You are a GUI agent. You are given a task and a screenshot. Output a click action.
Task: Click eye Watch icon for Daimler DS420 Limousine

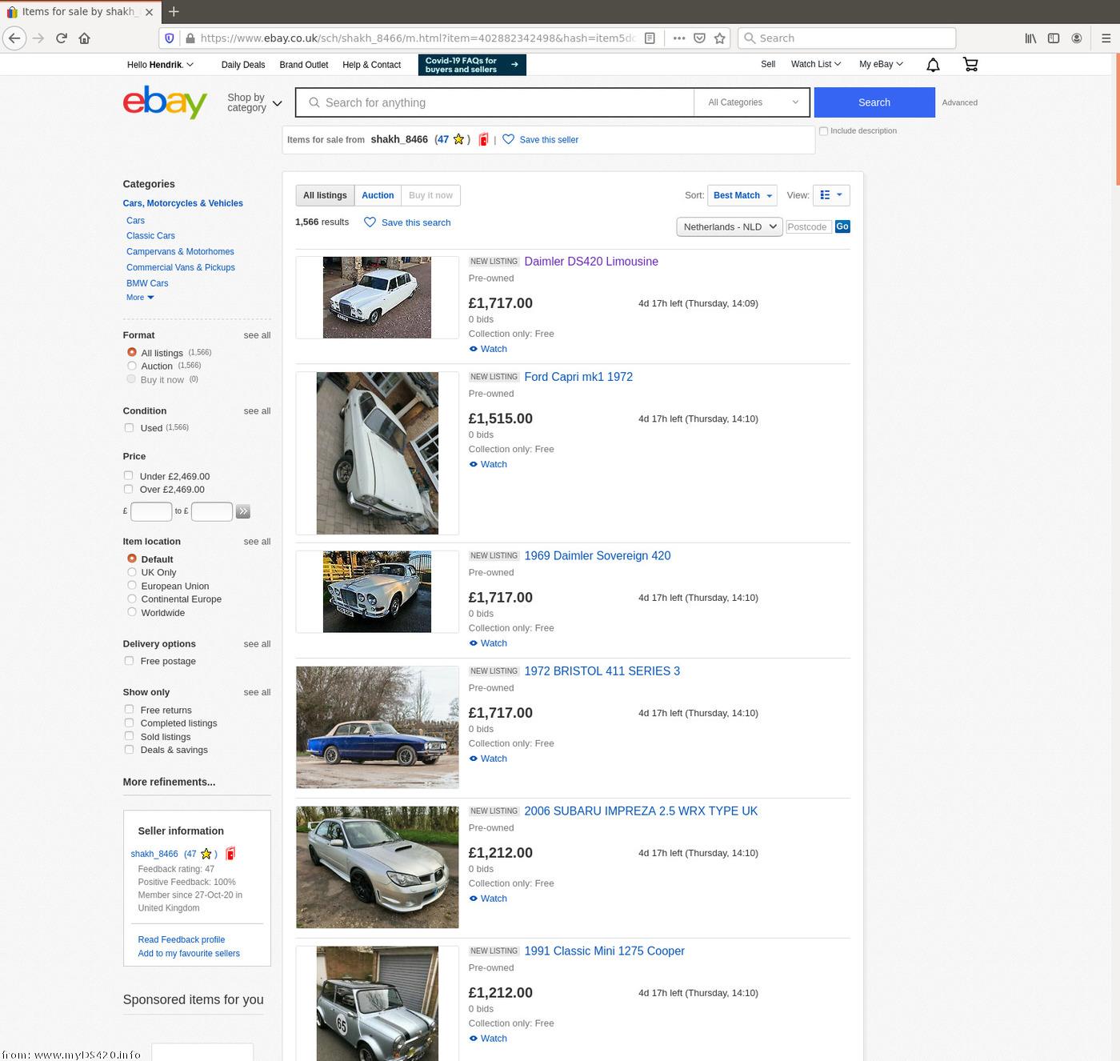474,349
